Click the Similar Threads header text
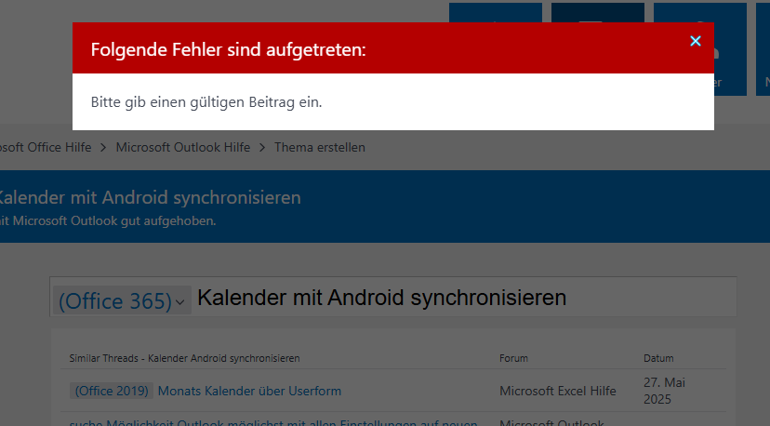 click(x=184, y=358)
